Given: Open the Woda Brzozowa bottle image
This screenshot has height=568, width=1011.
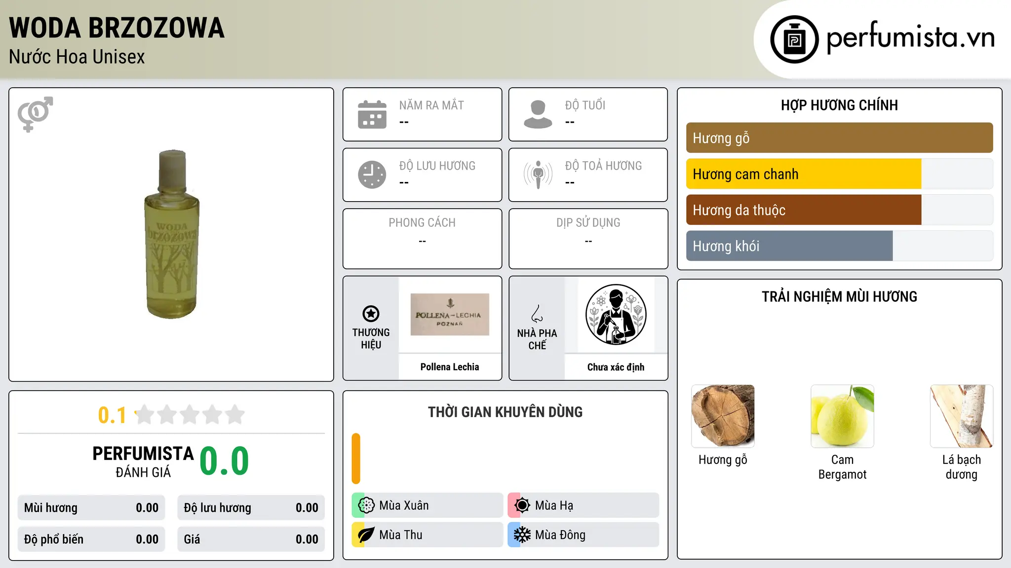Looking at the screenshot, I should pyautogui.click(x=172, y=234).
